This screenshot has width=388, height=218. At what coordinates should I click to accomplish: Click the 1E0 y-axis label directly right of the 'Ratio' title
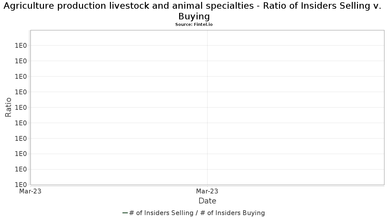[20, 108]
